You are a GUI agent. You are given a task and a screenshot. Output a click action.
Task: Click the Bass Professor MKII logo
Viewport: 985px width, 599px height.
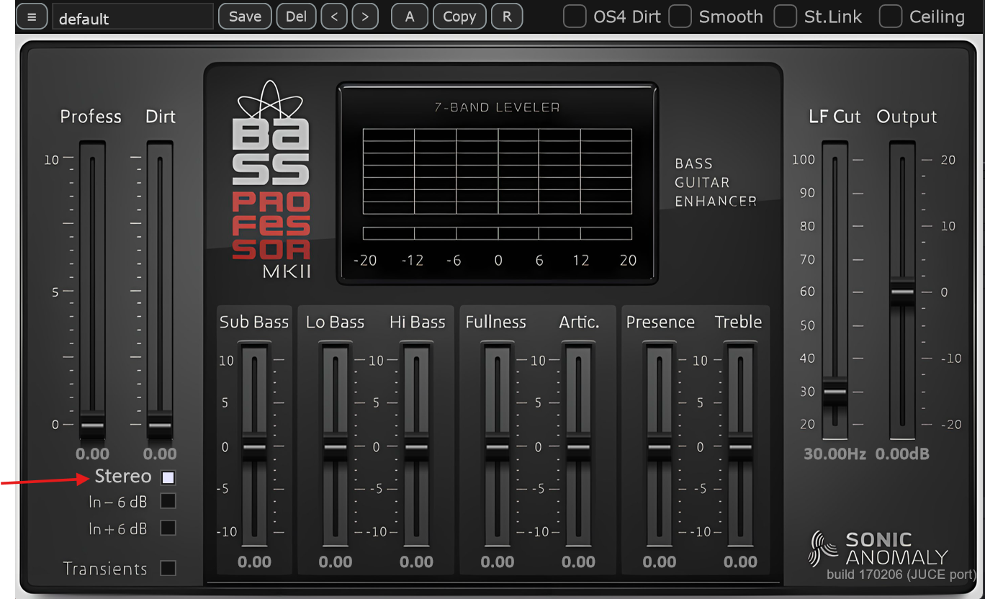pyautogui.click(x=271, y=180)
